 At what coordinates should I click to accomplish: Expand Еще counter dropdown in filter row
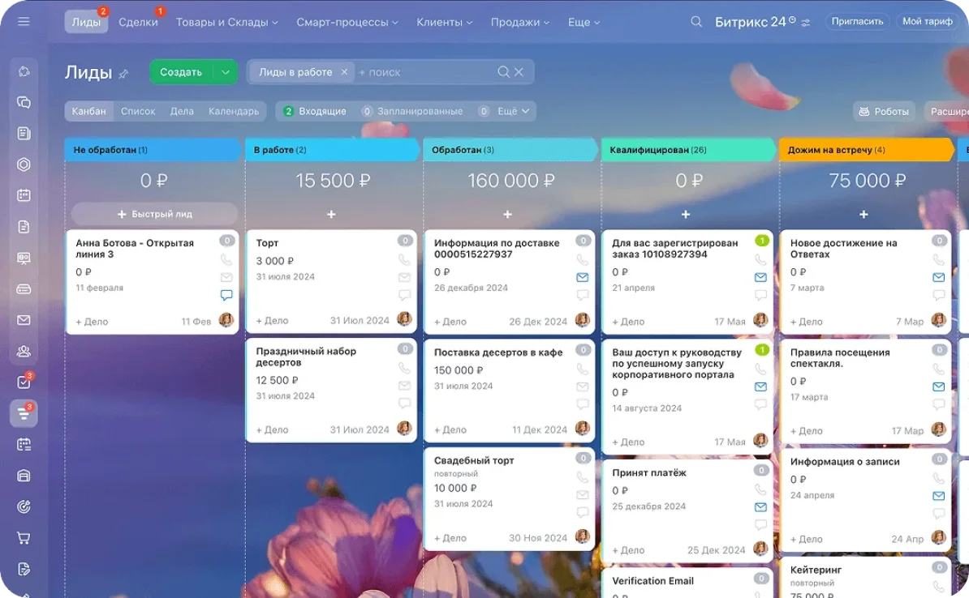(x=514, y=112)
